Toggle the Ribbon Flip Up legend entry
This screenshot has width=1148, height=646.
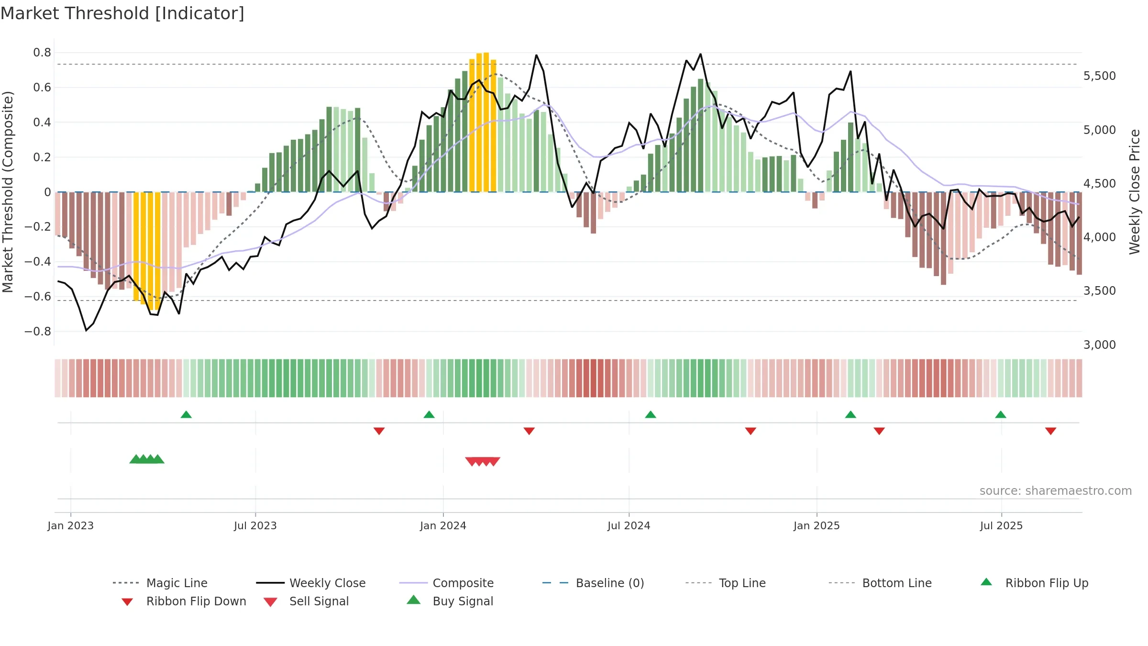coord(1035,583)
